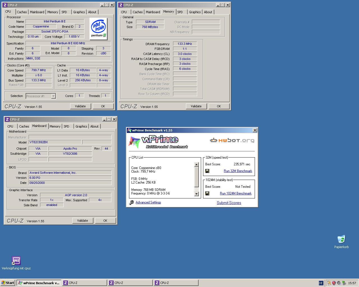Switch to wPrime Benchmark taskbar button

click(x=39, y=283)
